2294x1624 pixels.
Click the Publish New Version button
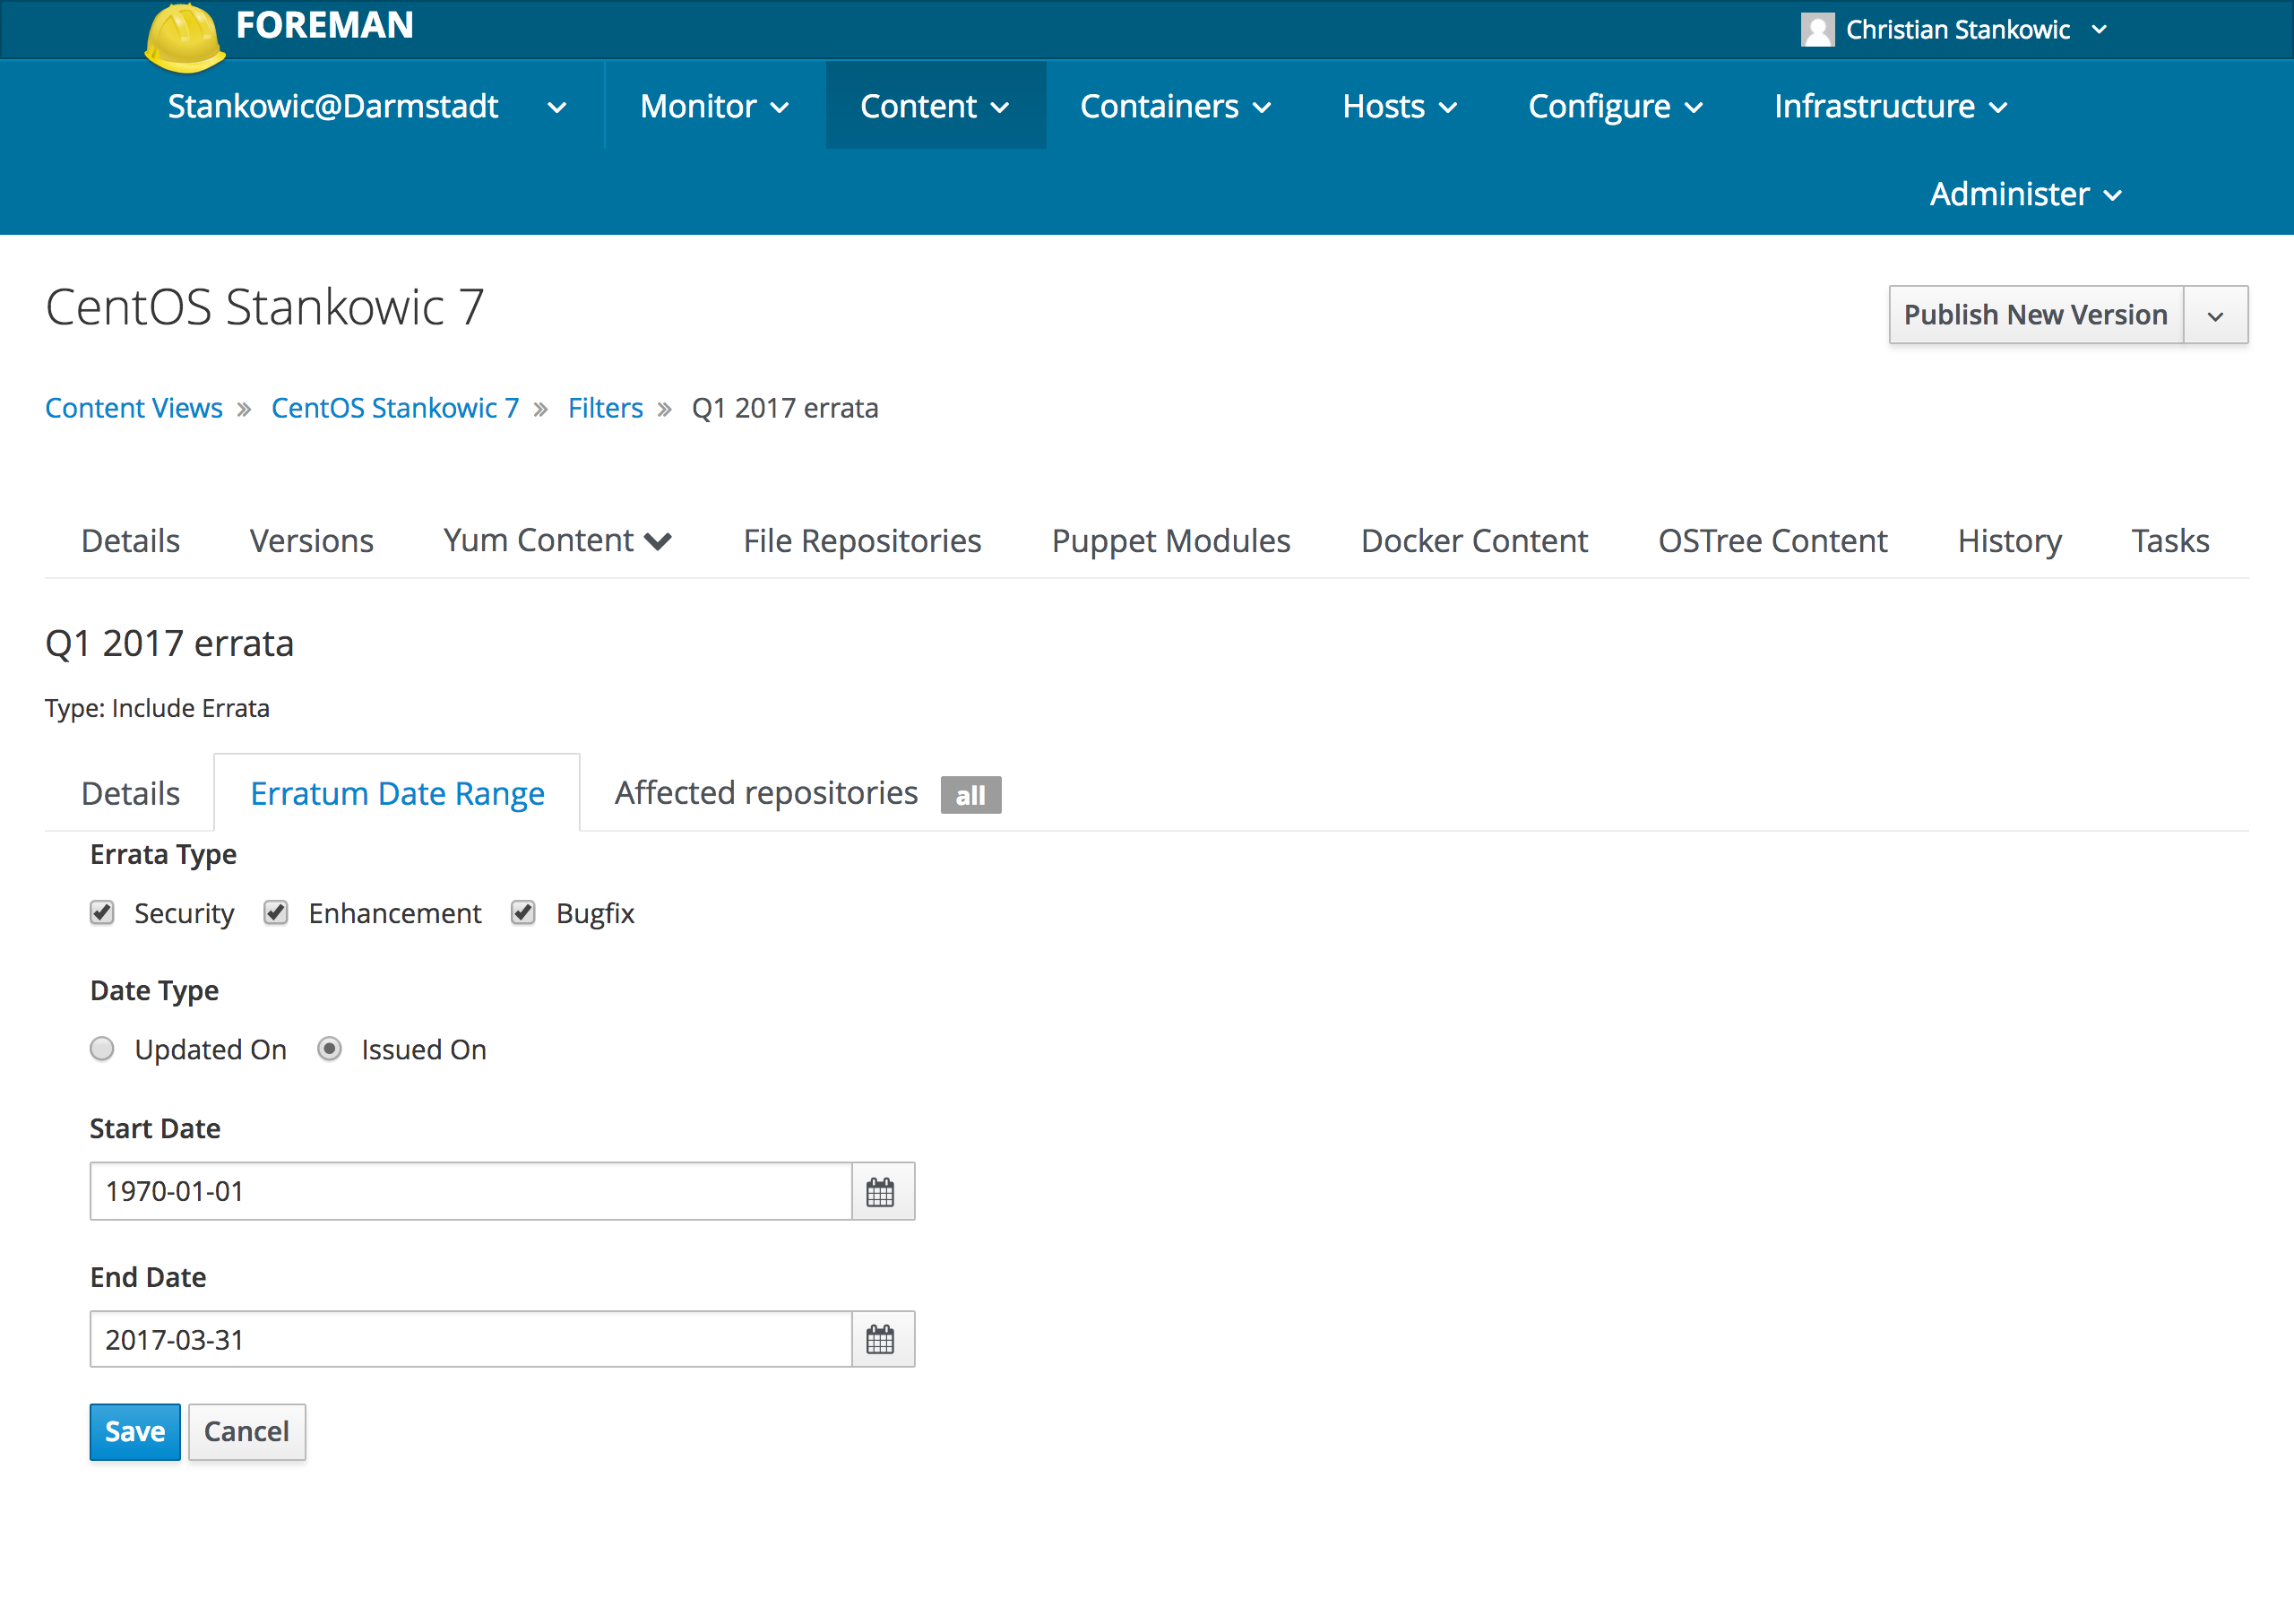[2035, 315]
